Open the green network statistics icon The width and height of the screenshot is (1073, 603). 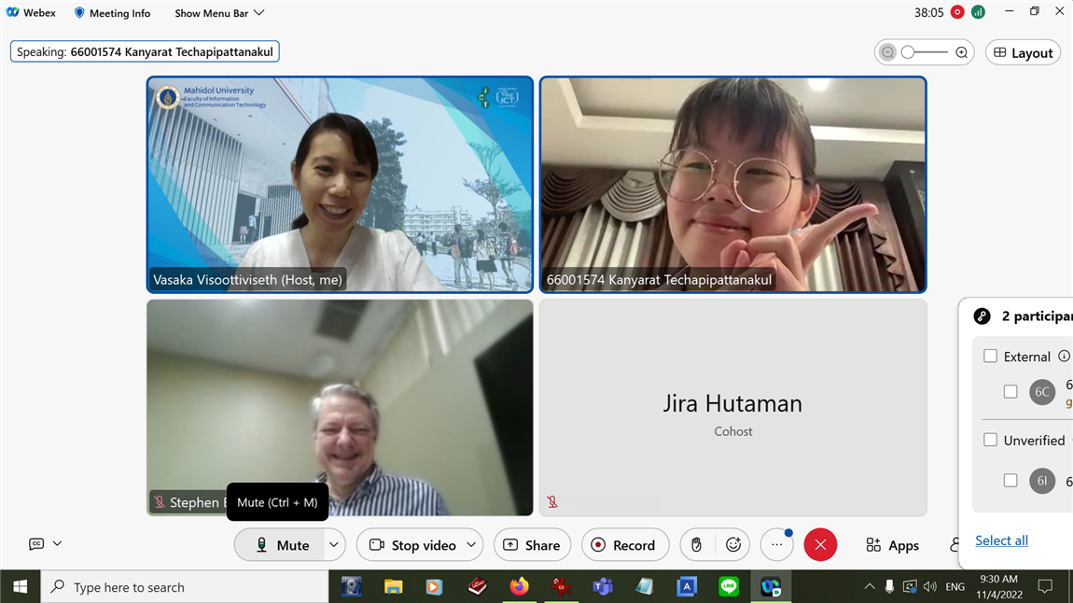978,12
